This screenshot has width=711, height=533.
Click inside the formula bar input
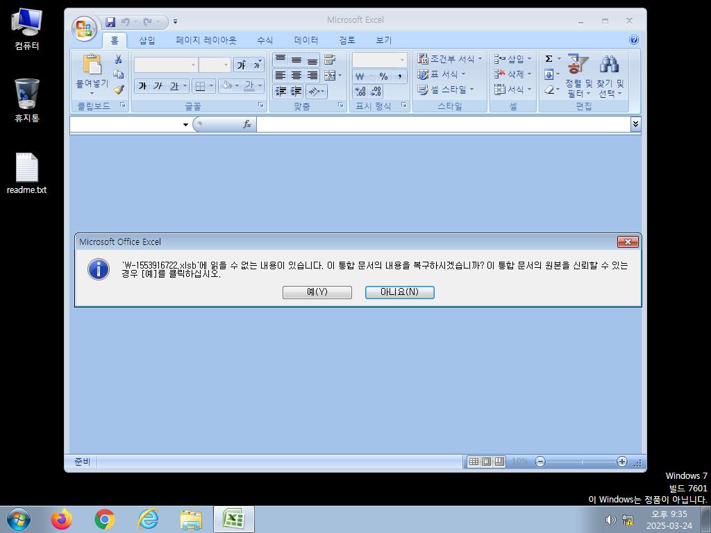(443, 124)
